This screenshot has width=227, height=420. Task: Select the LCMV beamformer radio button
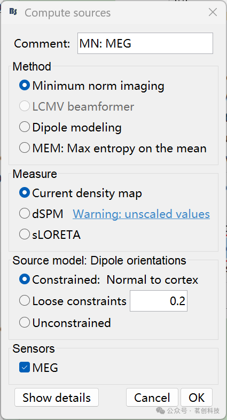click(x=25, y=107)
